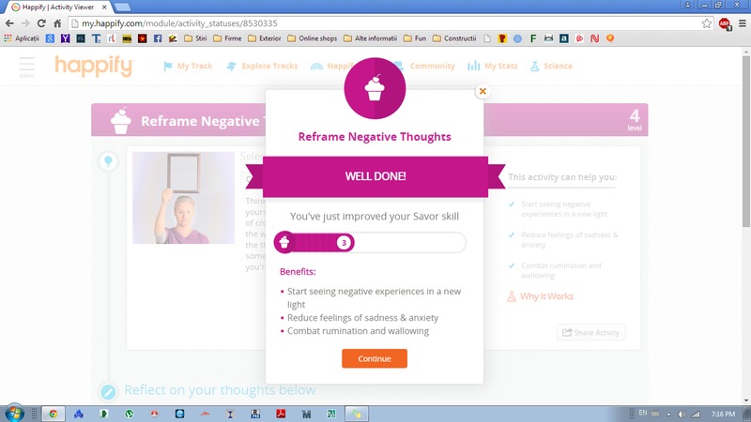Go to the browser home page
Screen dimensions: 751x422
point(57,23)
